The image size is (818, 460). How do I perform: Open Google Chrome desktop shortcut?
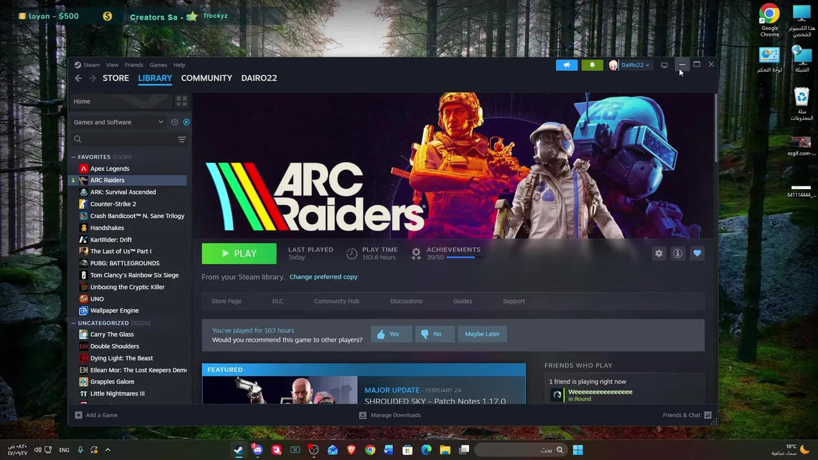[x=769, y=20]
